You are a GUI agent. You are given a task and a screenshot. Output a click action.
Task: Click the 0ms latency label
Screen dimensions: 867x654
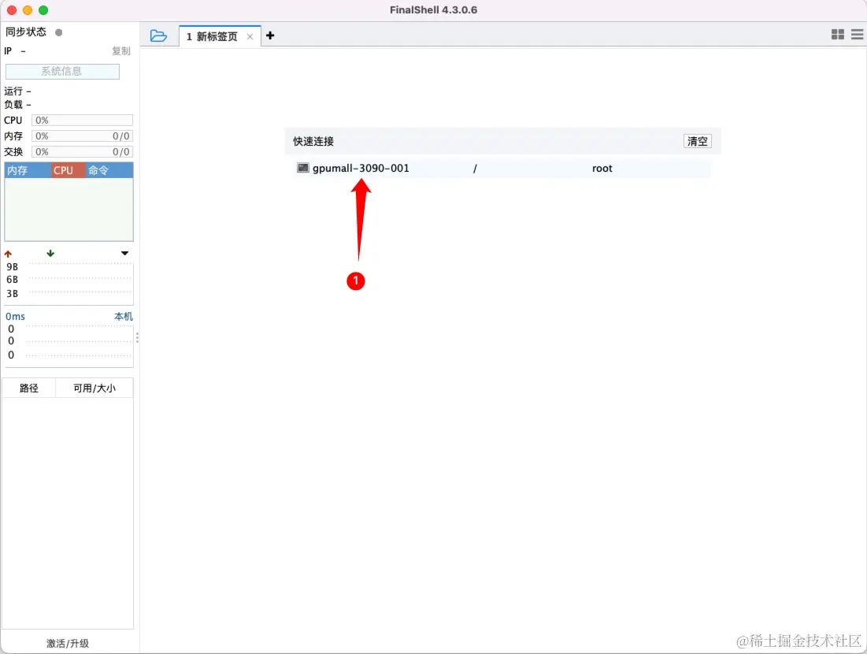point(15,317)
